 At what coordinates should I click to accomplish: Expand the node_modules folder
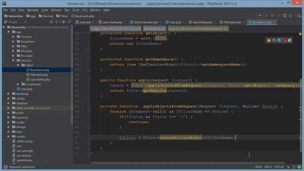click(x=9, y=108)
